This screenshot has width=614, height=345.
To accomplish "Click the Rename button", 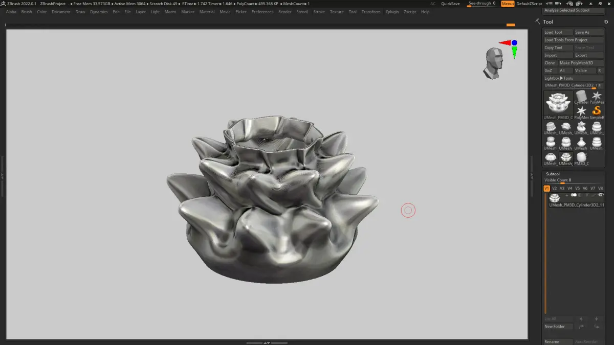I will pos(558,341).
